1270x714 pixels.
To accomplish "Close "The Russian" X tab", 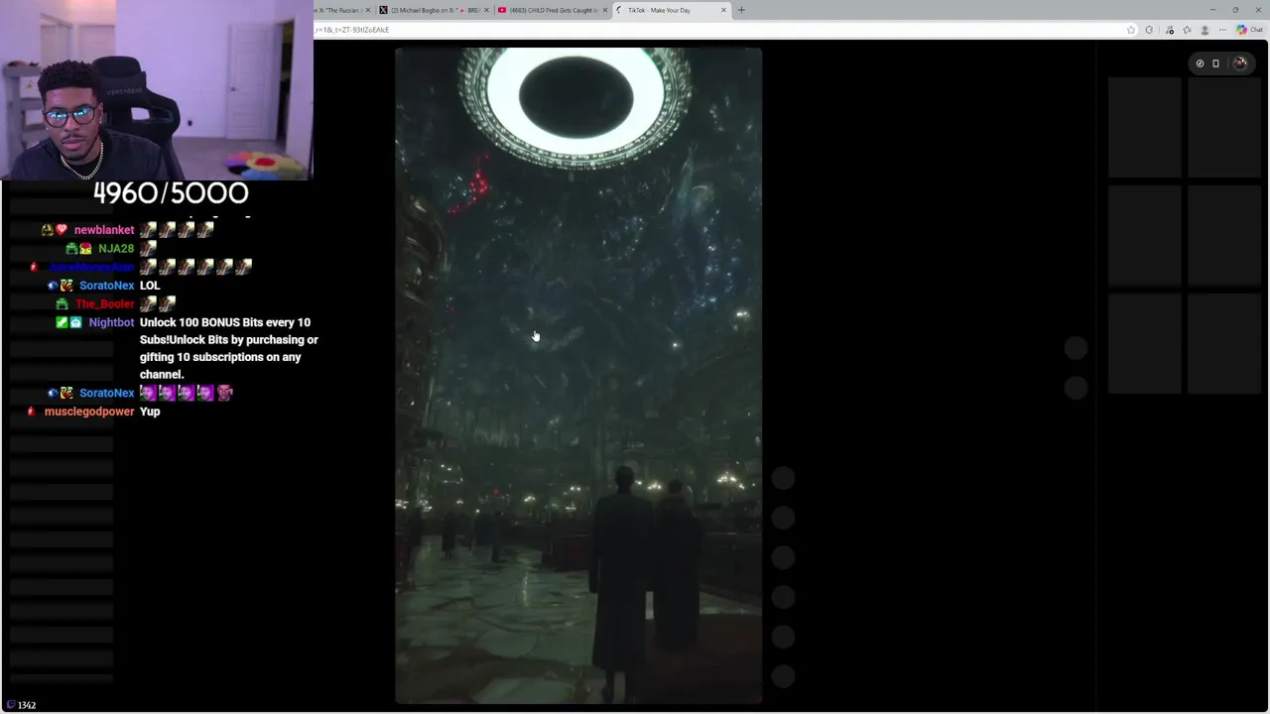I will [368, 10].
